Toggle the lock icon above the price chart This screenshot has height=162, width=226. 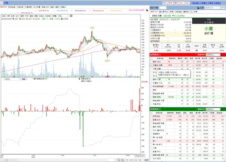147,10
